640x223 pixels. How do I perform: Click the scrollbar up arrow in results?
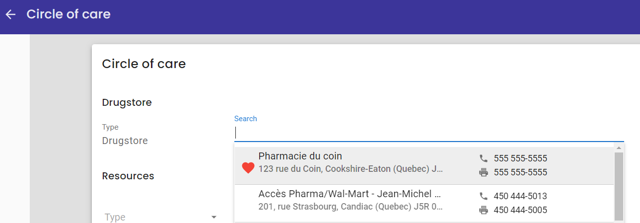[x=619, y=148]
